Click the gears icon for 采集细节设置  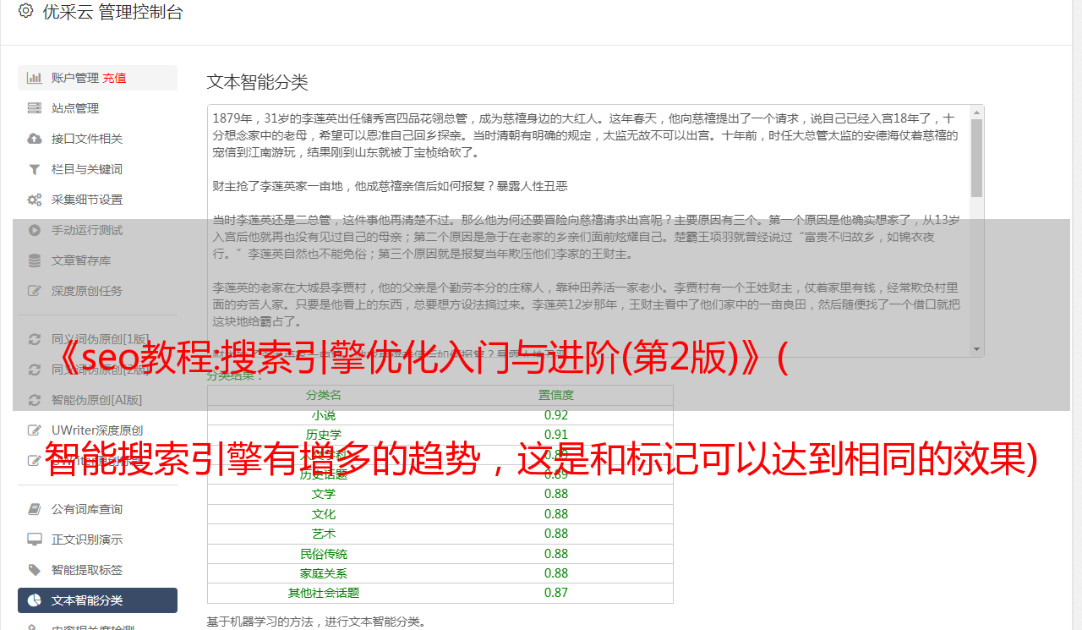[x=35, y=200]
